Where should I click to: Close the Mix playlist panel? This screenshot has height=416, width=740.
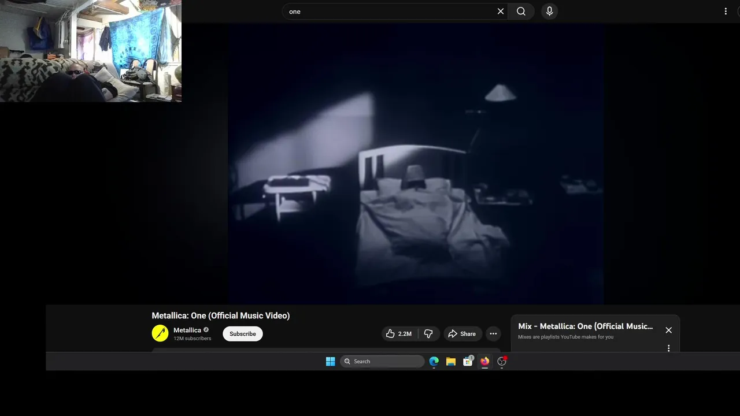[668, 330]
